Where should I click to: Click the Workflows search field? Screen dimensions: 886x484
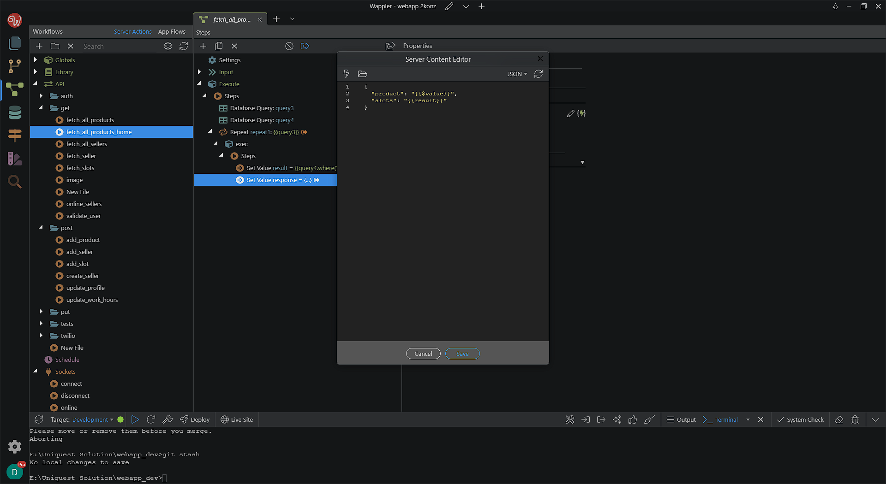tap(119, 46)
